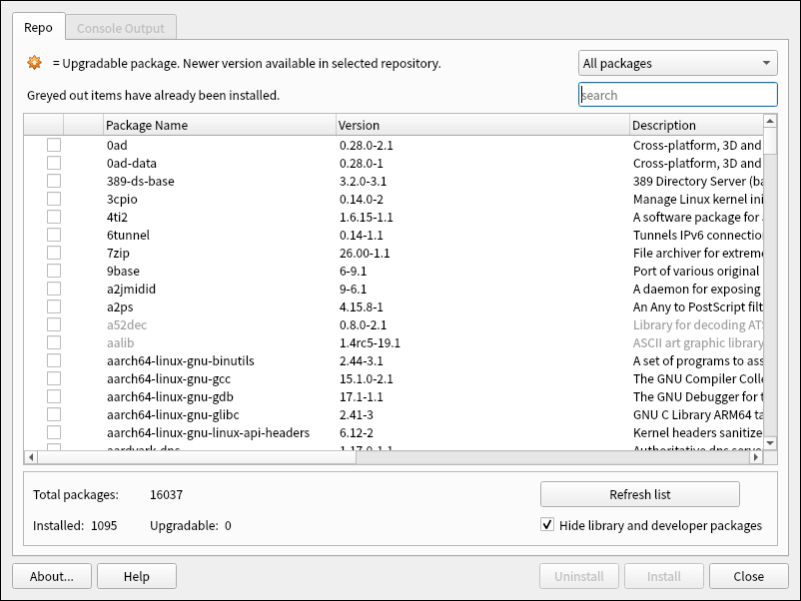The image size is (801, 601).
Task: Click the horizontal scrollbar right arrow
Action: tap(756, 456)
